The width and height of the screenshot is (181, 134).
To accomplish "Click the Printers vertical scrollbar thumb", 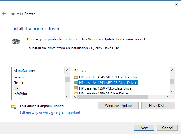I will (172, 81).
